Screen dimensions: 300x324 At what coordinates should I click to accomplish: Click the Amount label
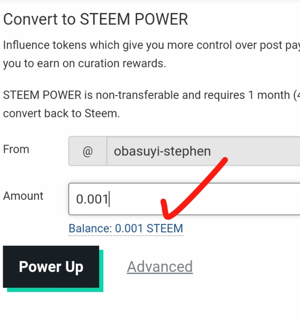point(23,196)
